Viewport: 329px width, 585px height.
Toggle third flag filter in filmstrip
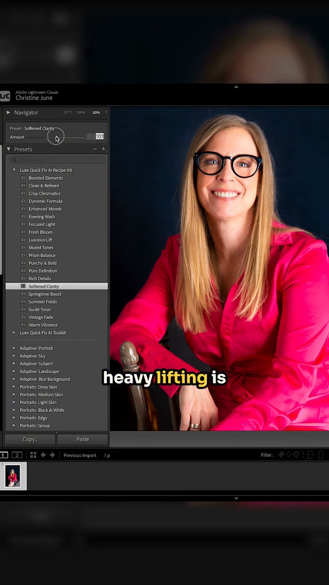click(x=296, y=455)
